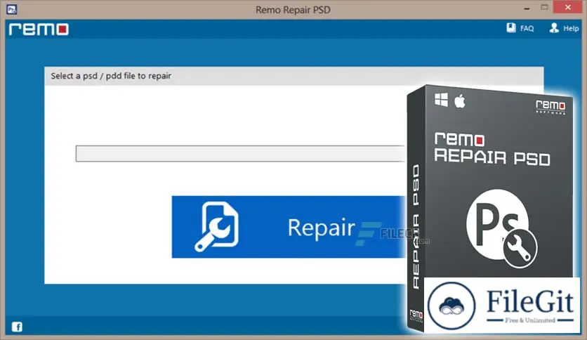Open the Facebook link icon
587x340 pixels.
pyautogui.click(x=17, y=327)
